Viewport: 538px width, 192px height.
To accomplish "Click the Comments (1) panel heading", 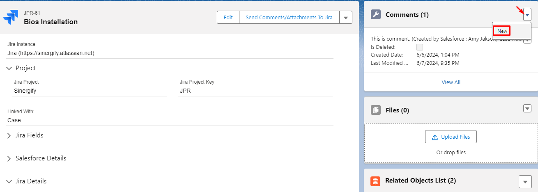I will (x=407, y=15).
